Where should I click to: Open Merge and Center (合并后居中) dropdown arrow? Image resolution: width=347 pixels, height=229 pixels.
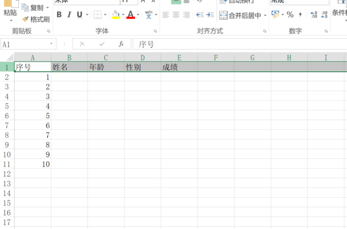[265, 15]
